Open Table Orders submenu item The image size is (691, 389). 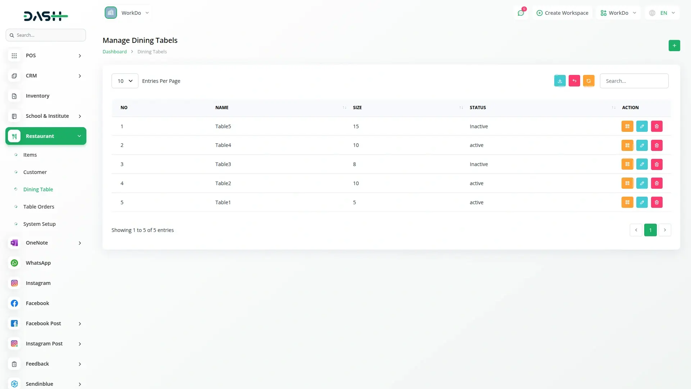(39, 207)
